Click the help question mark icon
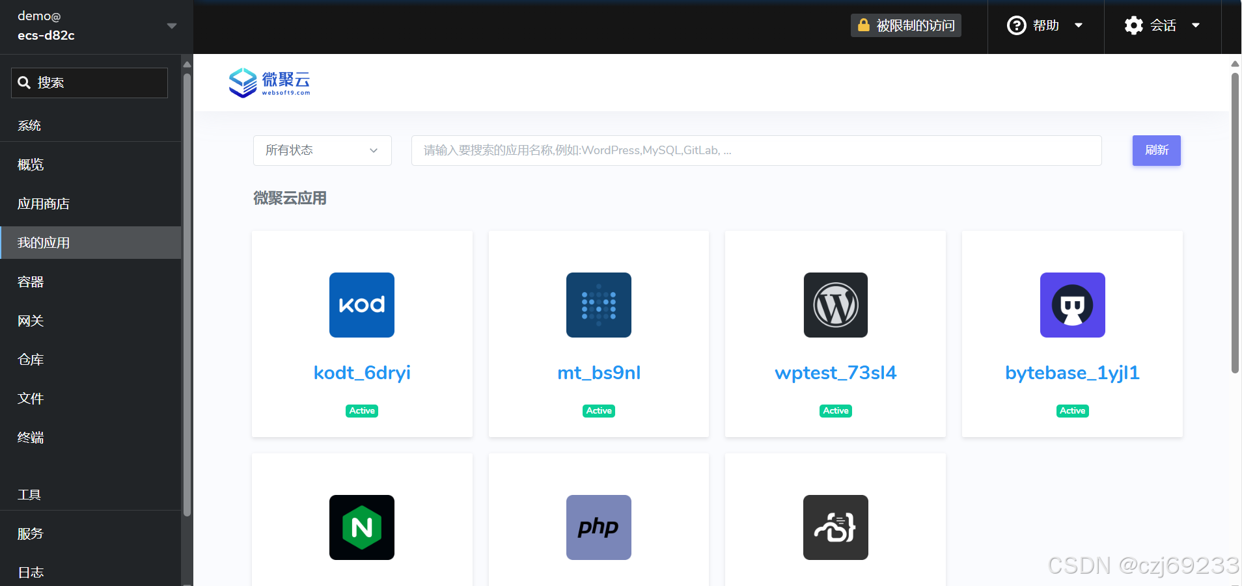This screenshot has width=1242, height=586. tap(1016, 25)
